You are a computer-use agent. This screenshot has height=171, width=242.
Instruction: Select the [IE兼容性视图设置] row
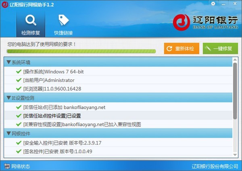click(x=118, y=124)
